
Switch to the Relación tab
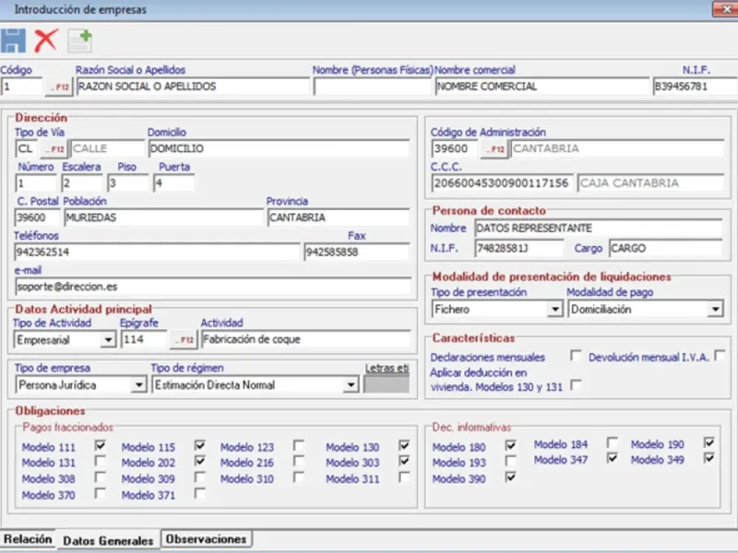tap(27, 539)
